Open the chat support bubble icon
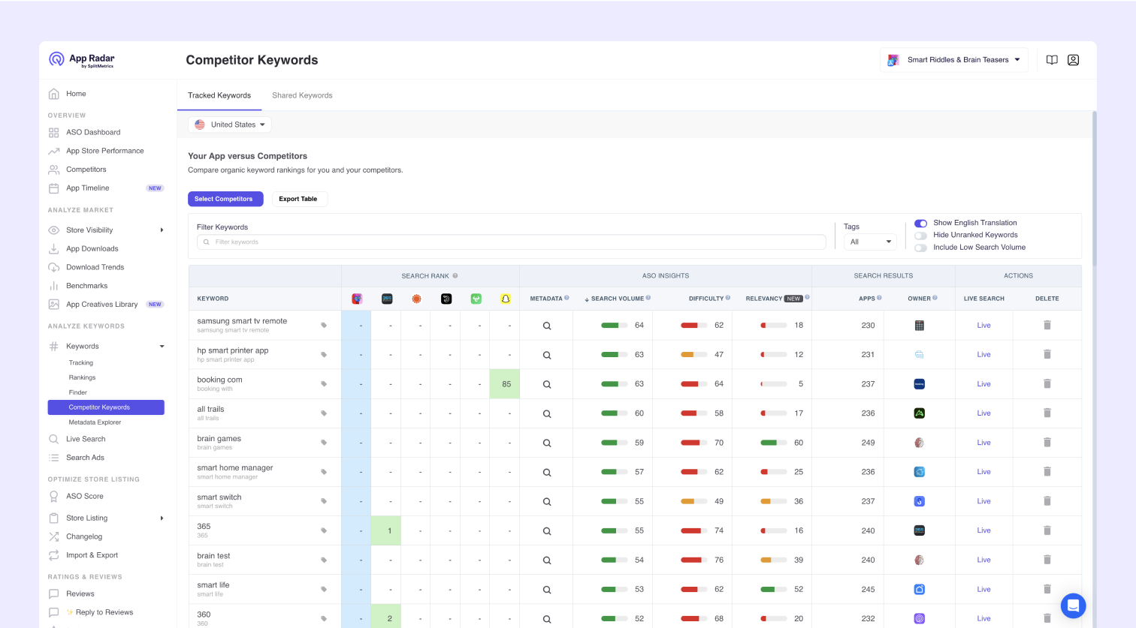This screenshot has height=628, width=1136. [x=1073, y=605]
